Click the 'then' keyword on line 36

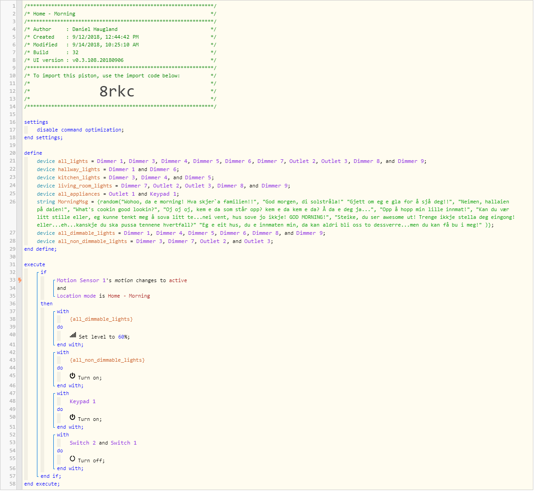tap(46, 304)
